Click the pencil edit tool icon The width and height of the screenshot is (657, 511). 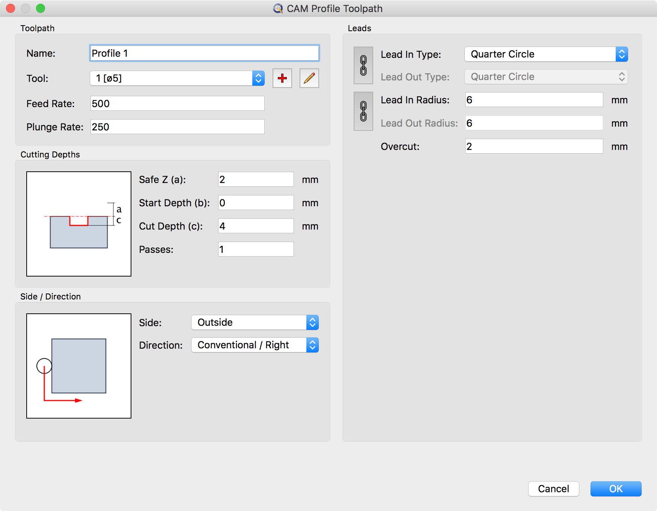coord(309,78)
